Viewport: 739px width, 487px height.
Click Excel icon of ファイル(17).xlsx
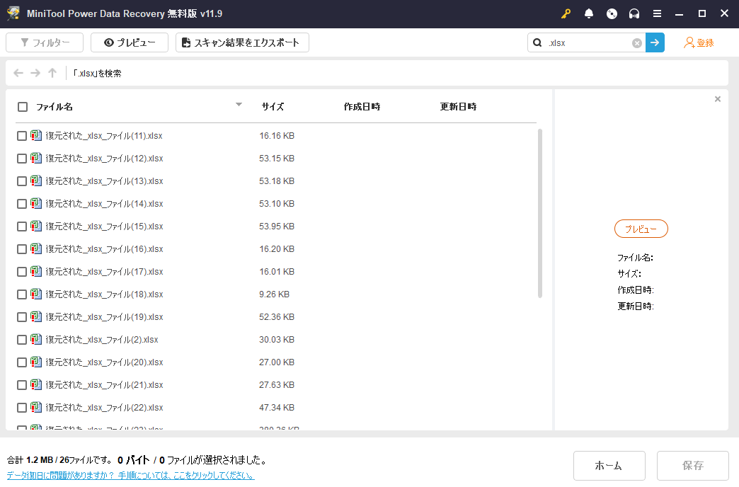point(36,272)
